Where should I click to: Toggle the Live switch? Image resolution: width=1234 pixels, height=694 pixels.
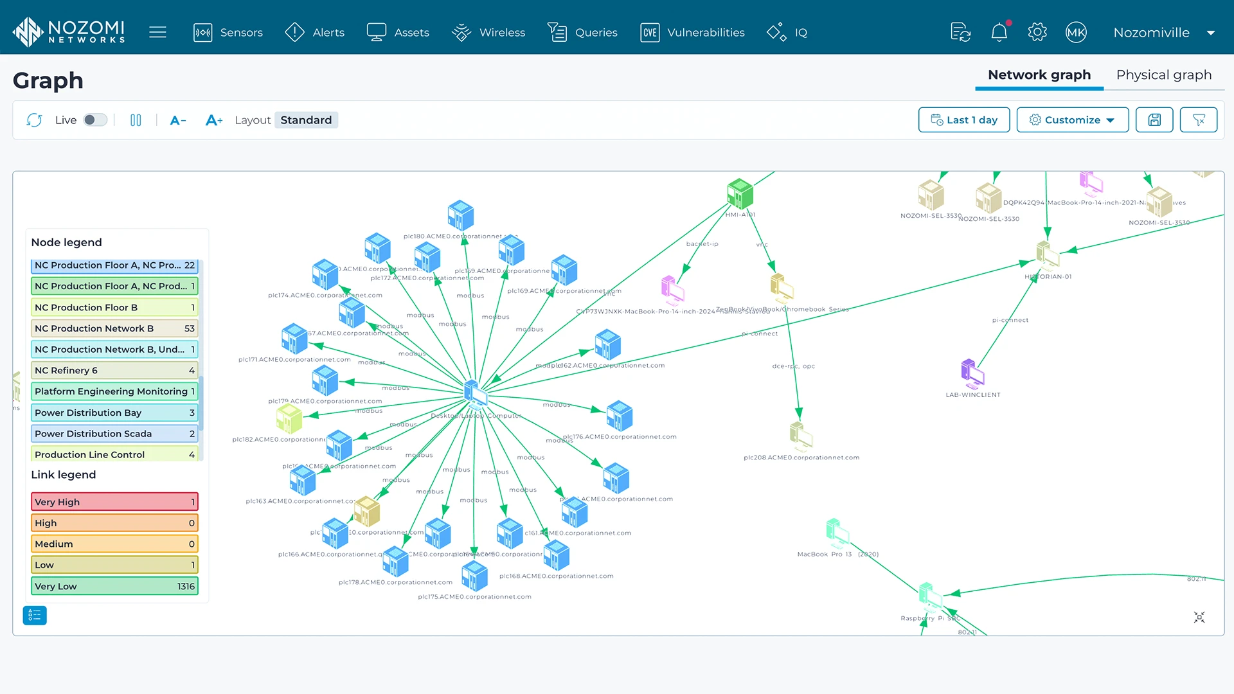(x=95, y=120)
